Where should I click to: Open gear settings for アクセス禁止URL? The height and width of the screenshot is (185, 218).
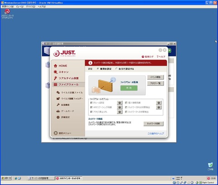119,112
